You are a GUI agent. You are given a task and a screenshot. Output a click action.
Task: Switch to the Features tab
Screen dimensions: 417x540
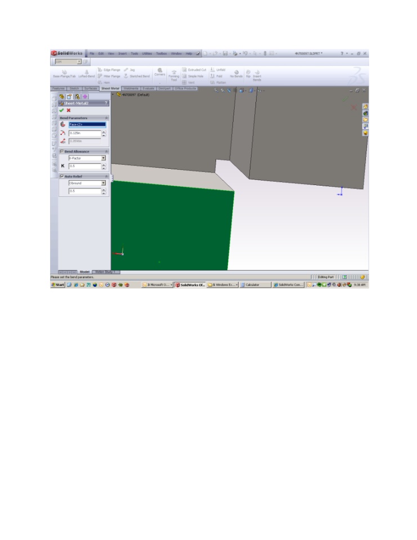(x=59, y=88)
